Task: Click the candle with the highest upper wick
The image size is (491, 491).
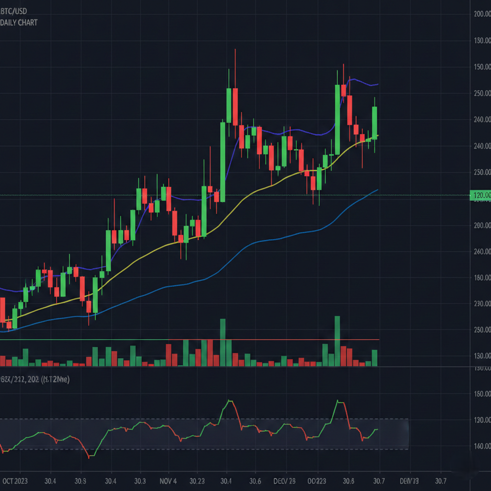Action: [235, 105]
